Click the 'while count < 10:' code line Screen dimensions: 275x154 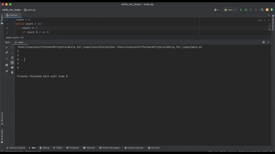tap(29, 24)
